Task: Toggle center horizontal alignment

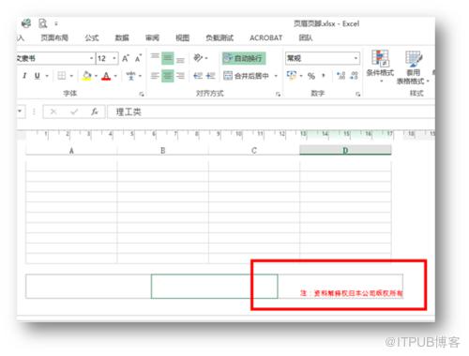Action: pyautogui.click(x=168, y=76)
